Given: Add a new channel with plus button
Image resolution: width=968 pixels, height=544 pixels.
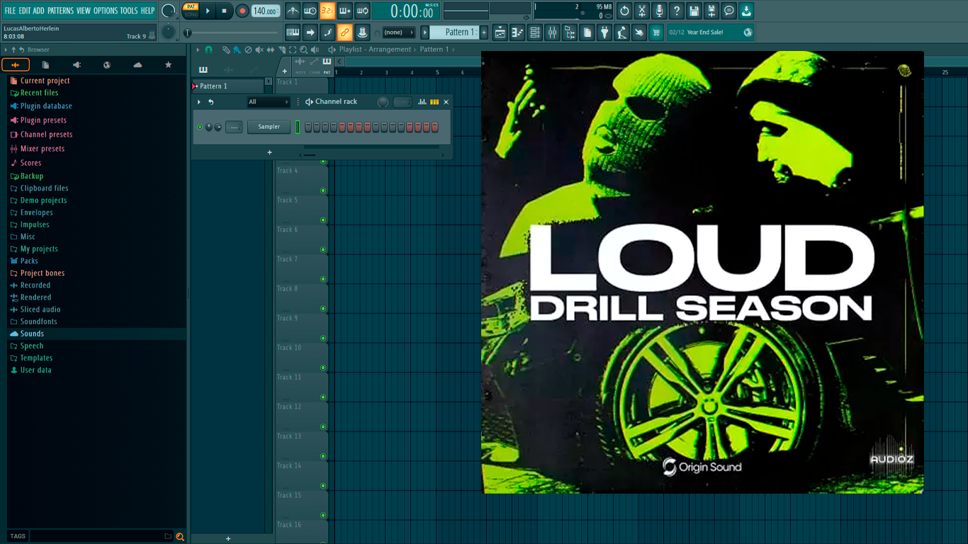Looking at the screenshot, I should click(269, 152).
